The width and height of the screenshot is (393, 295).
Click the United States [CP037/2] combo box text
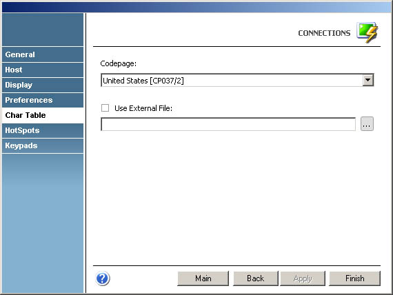tap(143, 81)
